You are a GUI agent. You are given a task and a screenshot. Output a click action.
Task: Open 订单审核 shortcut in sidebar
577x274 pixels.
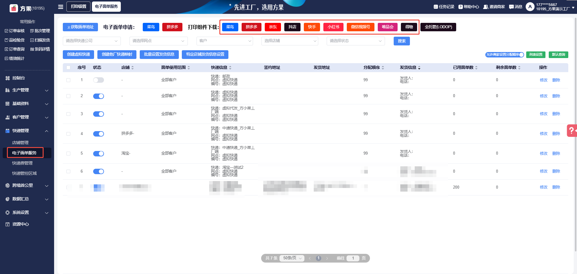(15, 31)
